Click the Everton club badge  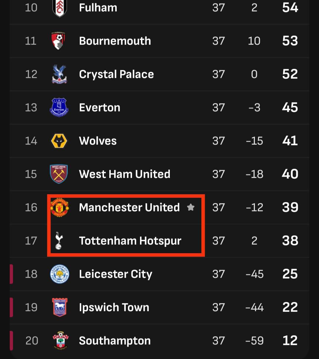[x=59, y=108]
